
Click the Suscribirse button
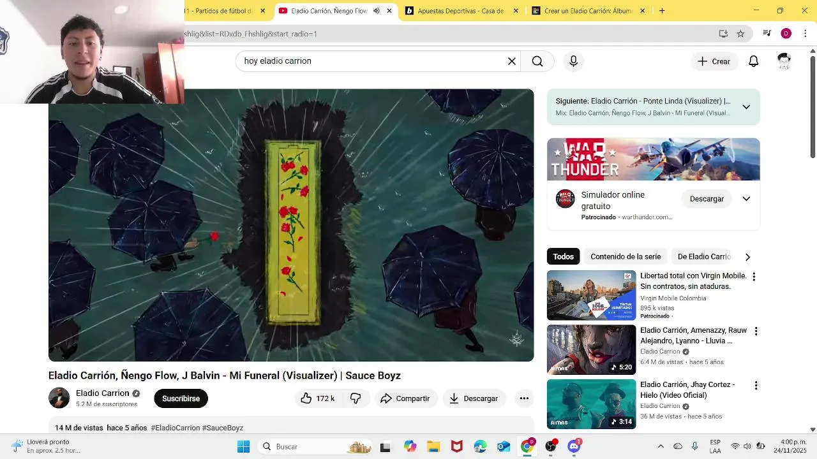click(181, 398)
